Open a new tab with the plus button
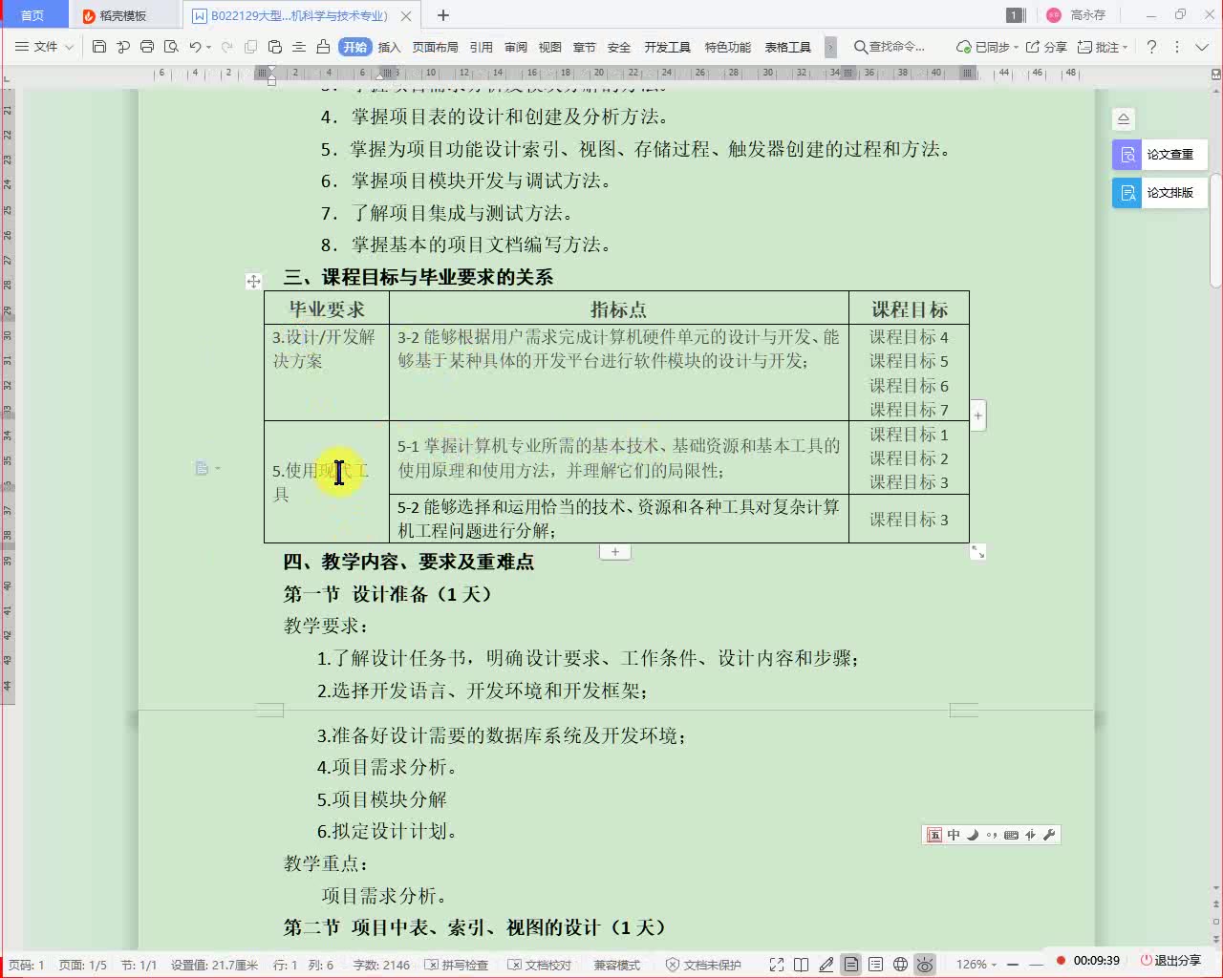 [x=443, y=15]
